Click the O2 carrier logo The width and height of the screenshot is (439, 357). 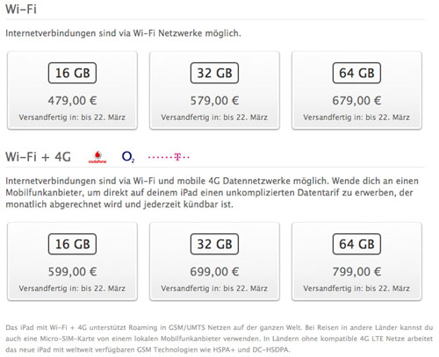coord(128,157)
